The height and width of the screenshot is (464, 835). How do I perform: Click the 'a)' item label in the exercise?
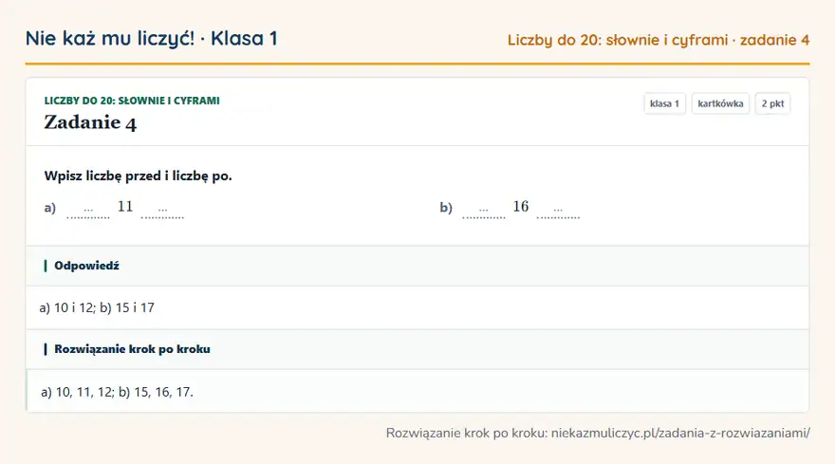(50, 208)
